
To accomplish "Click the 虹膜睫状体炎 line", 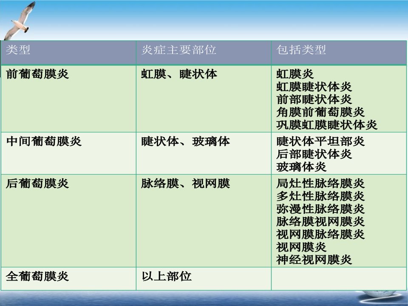I will pyautogui.click(x=314, y=87).
